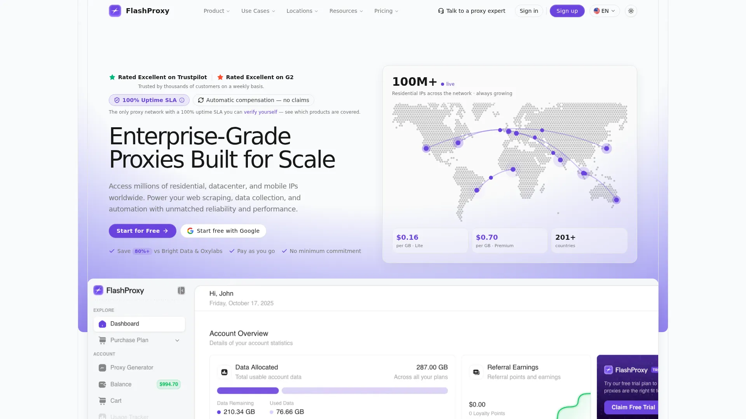Click the live status indicator

point(448,84)
